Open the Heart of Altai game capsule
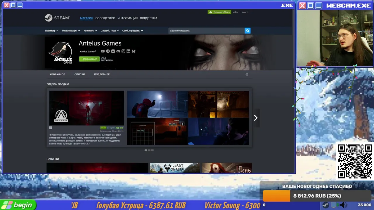This screenshot has width=374, height=210. tap(175, 168)
